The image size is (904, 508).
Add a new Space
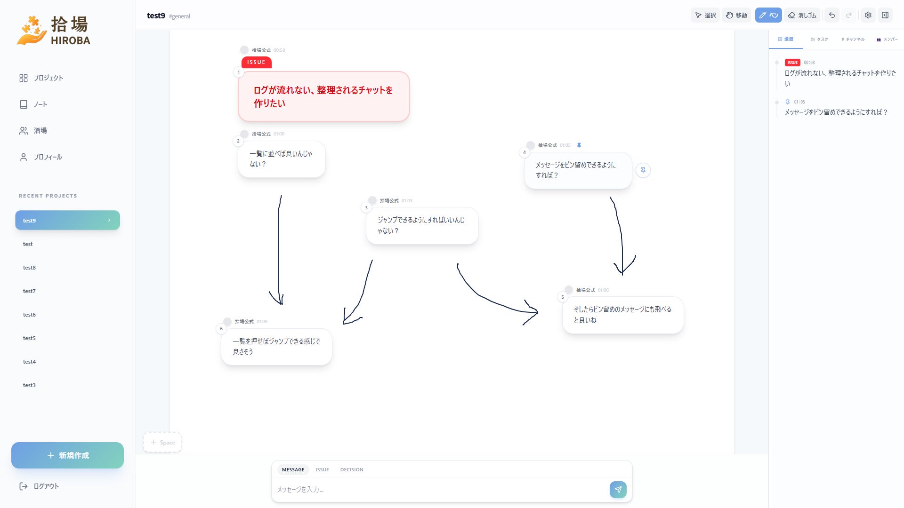(162, 442)
